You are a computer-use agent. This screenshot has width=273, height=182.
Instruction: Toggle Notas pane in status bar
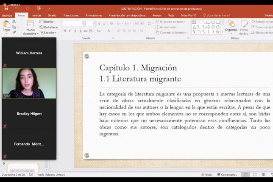(x=206, y=174)
